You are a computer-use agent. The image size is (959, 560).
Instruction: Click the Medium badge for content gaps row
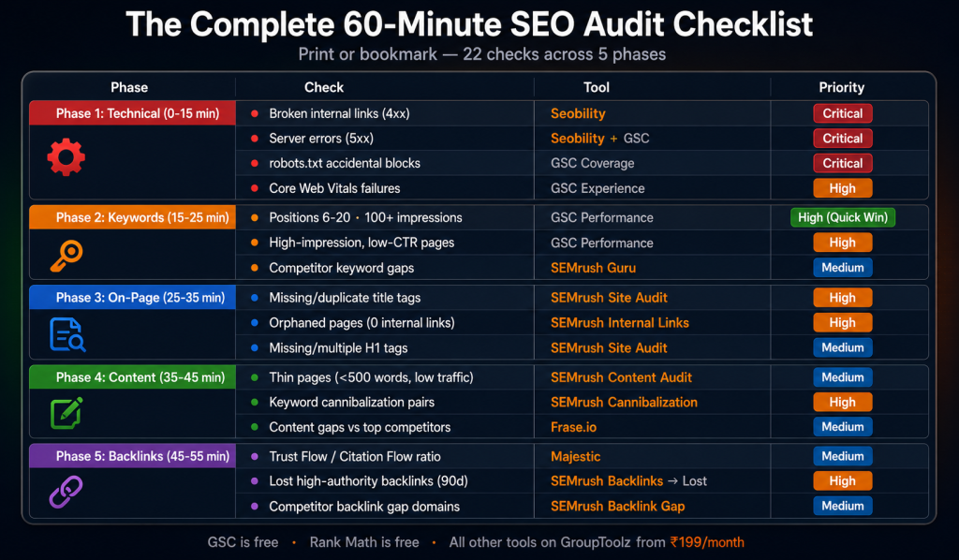[843, 427]
